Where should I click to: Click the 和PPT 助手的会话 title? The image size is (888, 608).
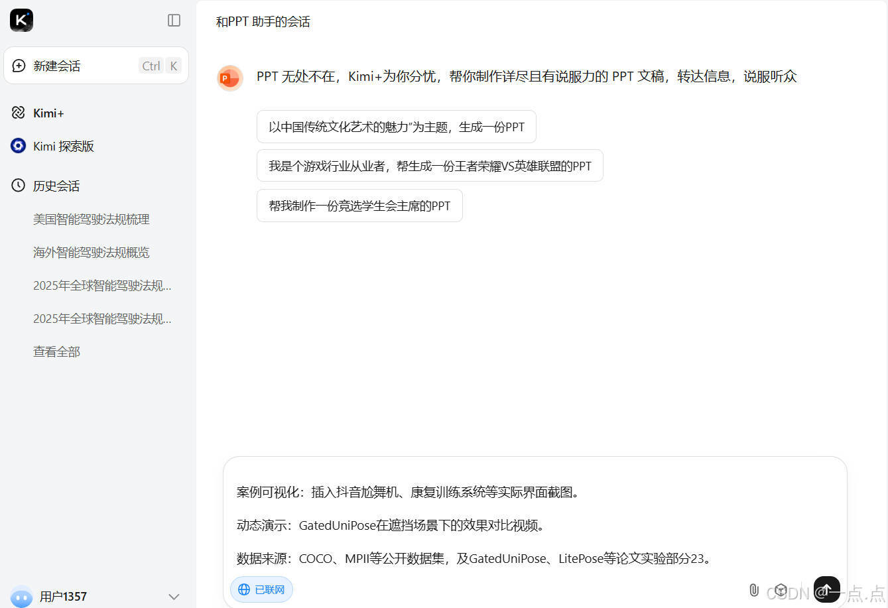(x=263, y=22)
